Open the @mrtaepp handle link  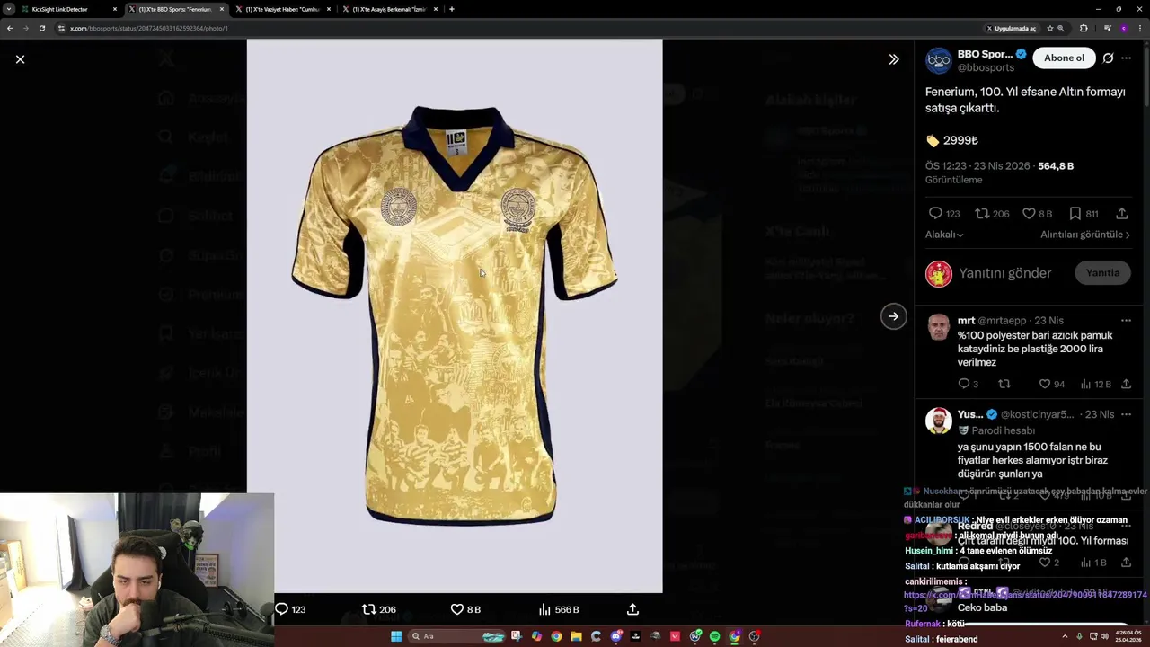coord(1002,321)
